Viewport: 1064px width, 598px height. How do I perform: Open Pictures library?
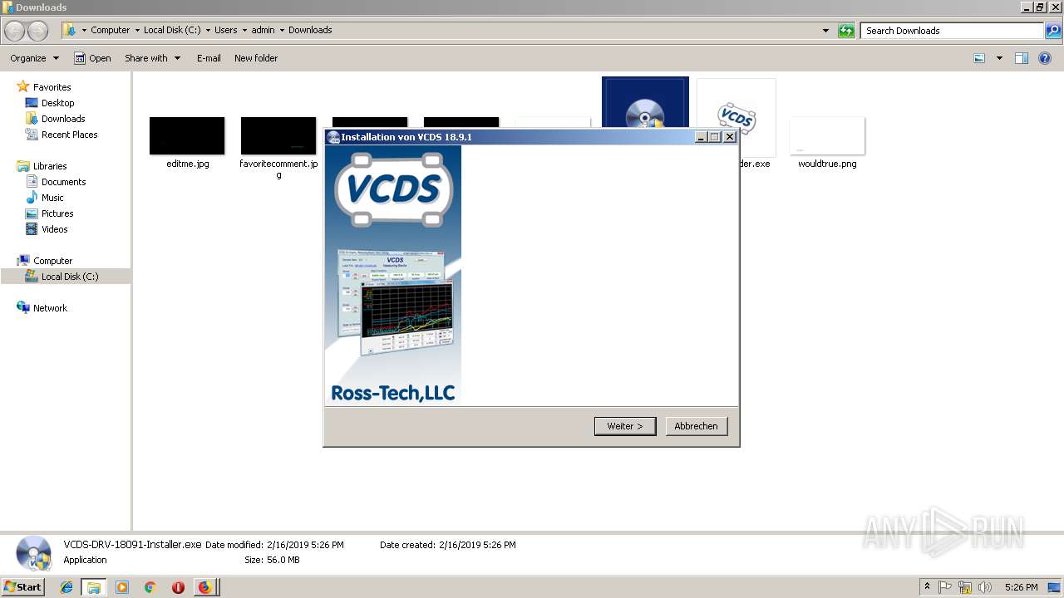[x=57, y=213]
